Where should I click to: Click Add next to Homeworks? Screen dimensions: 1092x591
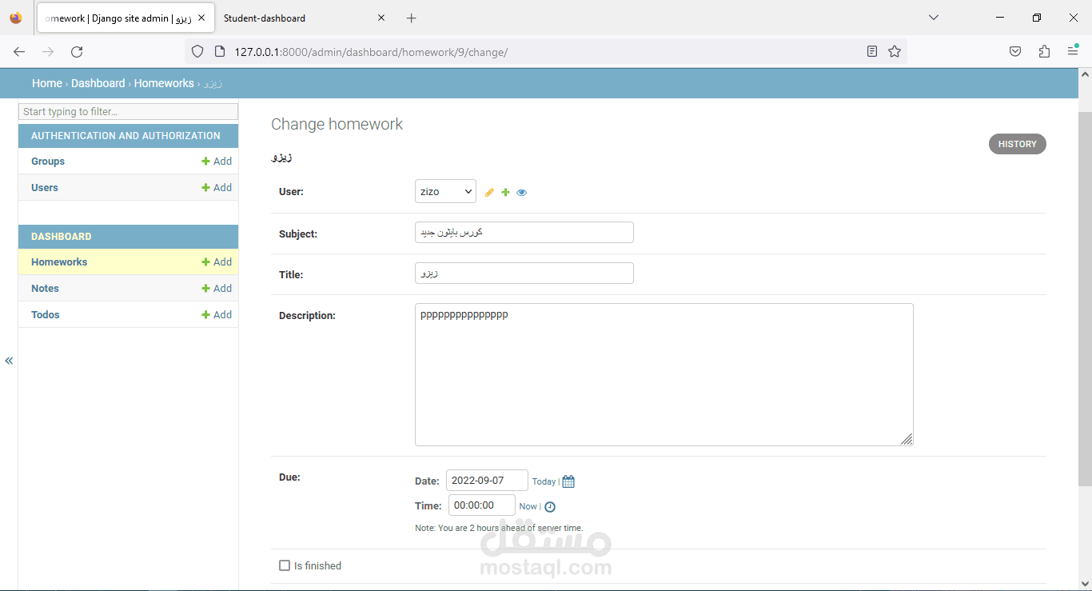(x=217, y=262)
